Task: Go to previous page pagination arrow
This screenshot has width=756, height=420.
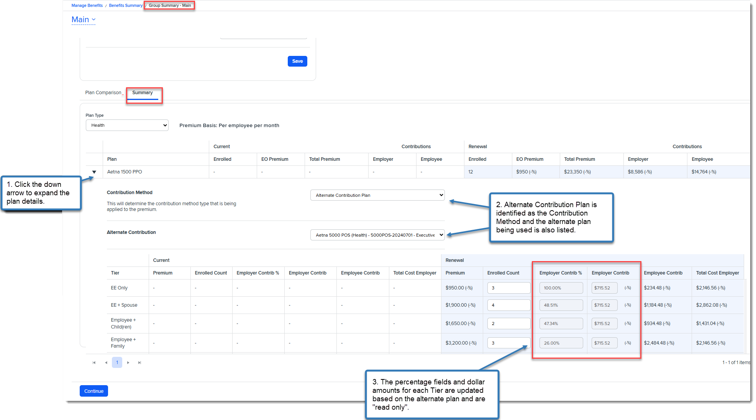Action: (x=106, y=363)
